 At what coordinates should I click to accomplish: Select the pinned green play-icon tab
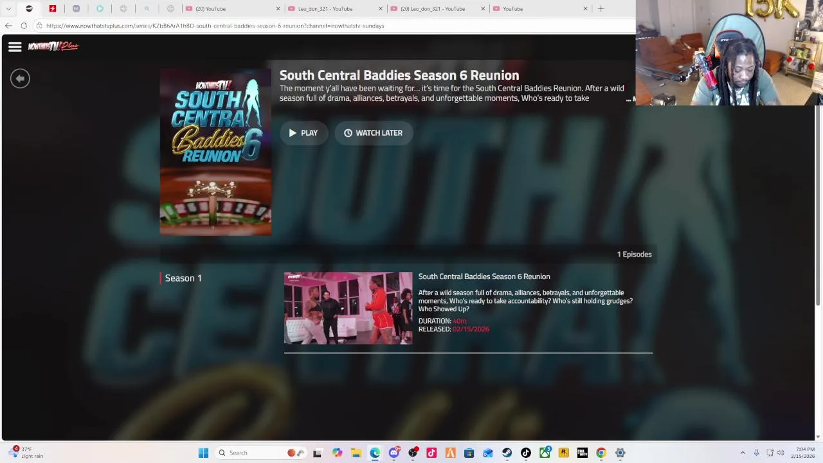pyautogui.click(x=100, y=9)
